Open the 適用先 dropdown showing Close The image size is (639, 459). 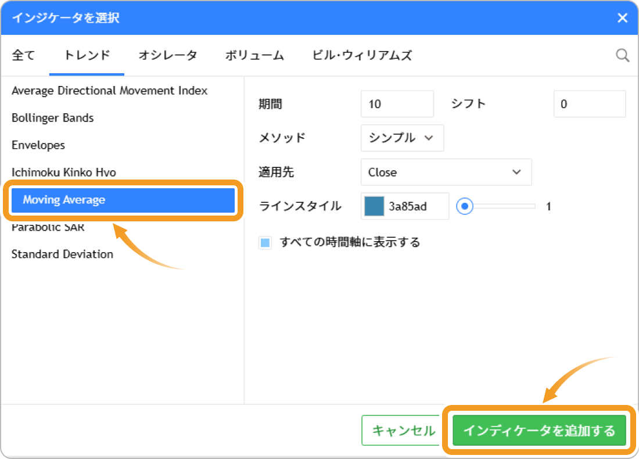tap(446, 172)
